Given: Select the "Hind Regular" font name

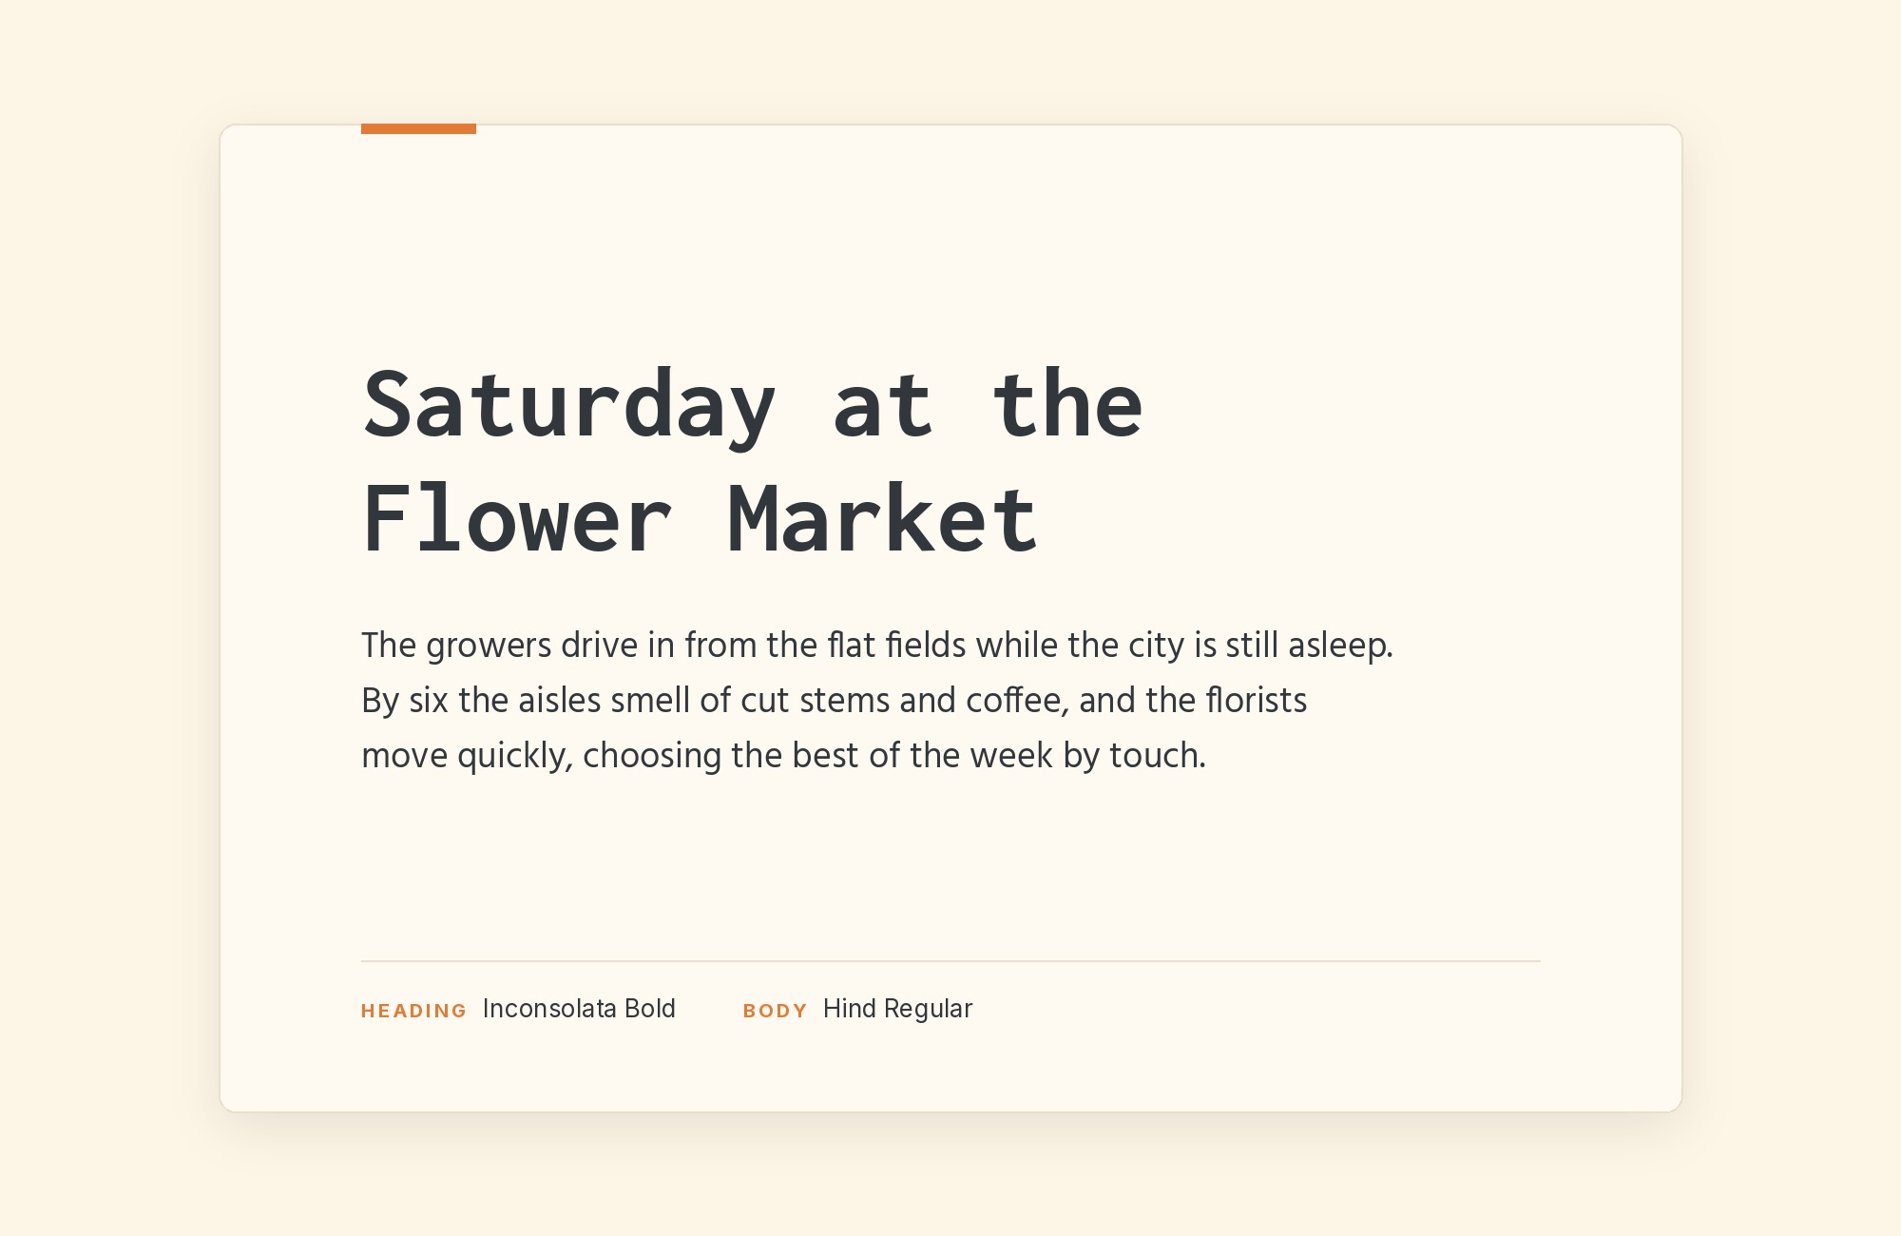Looking at the screenshot, I should [x=897, y=1009].
